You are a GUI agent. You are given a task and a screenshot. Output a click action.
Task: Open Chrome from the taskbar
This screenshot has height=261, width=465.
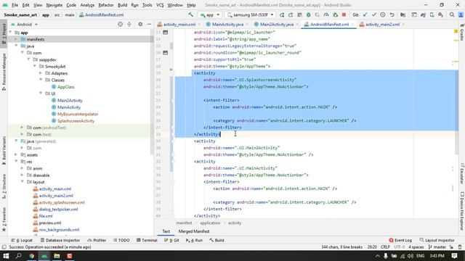coord(31,256)
